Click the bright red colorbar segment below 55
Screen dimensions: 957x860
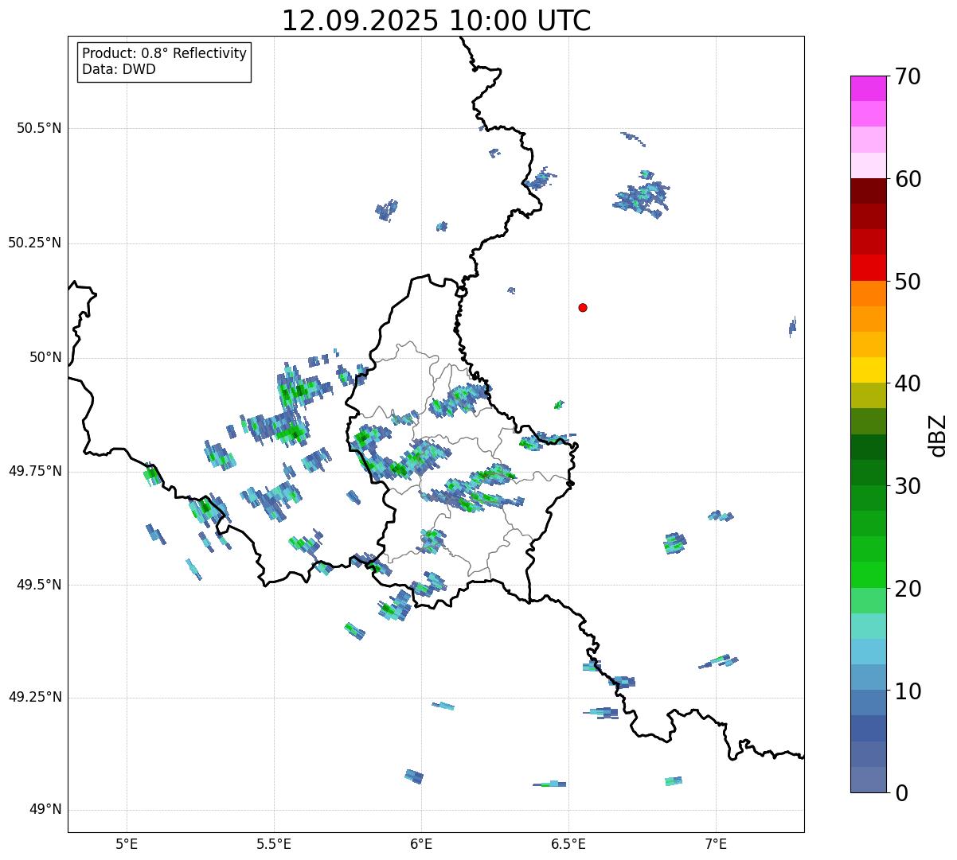(868, 268)
